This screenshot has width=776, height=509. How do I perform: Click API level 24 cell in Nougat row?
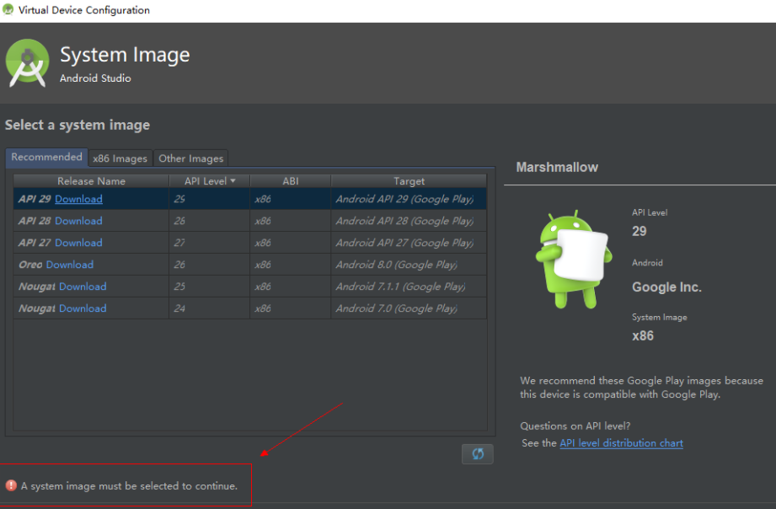(210, 308)
